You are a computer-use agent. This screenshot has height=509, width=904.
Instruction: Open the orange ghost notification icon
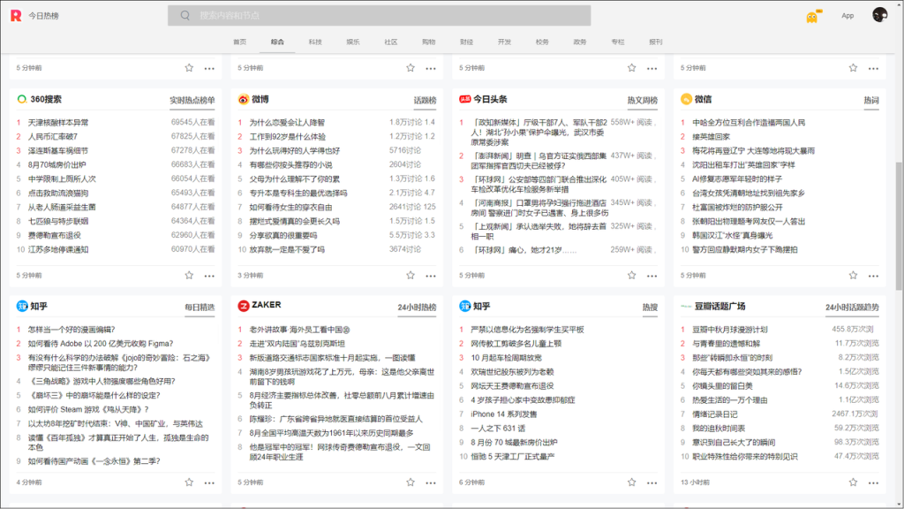click(x=812, y=16)
